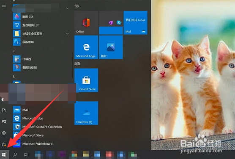The image size is (235, 159).
Task: Open the 照片 Photos tile
Action: (111, 47)
